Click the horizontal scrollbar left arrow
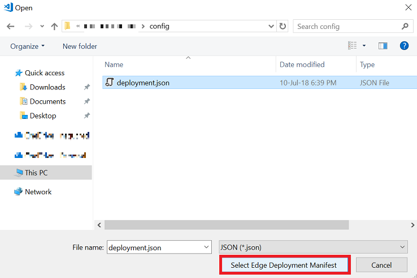The image size is (417, 278). 99,225
